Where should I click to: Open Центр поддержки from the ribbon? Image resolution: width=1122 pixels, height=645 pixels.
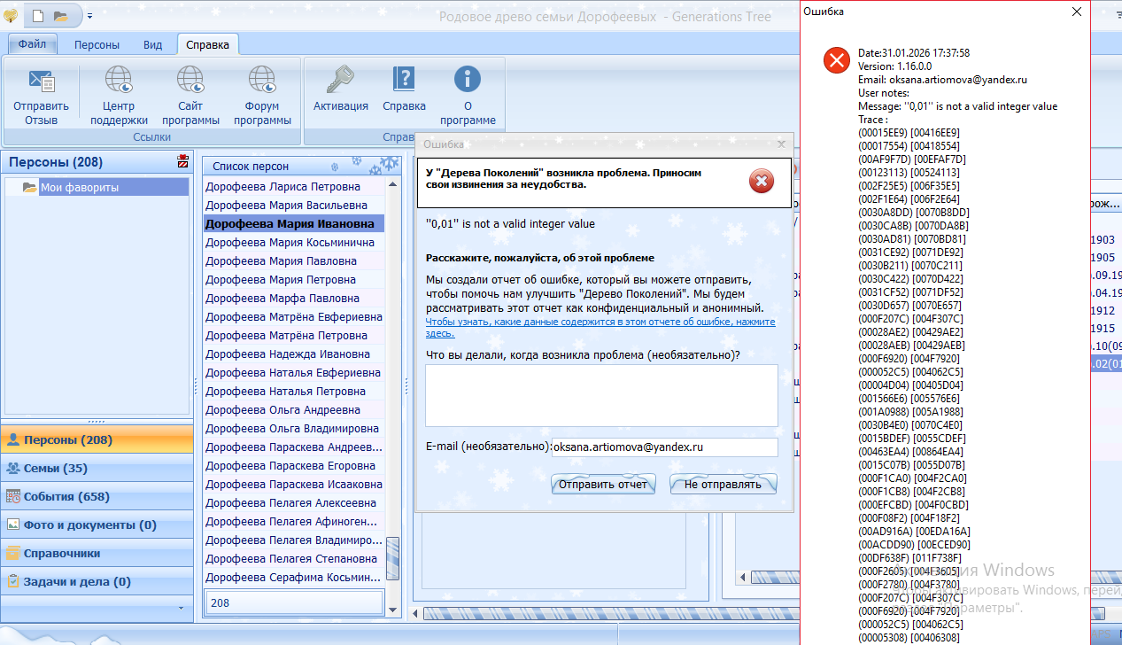[x=119, y=82]
